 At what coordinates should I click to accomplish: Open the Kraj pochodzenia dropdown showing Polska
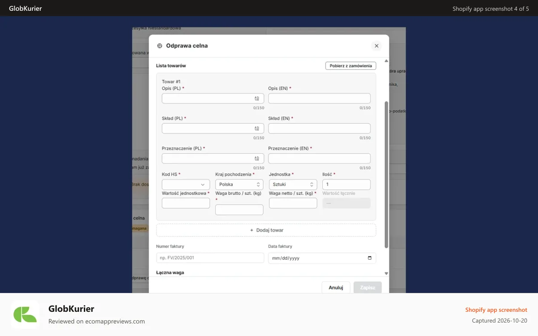239,185
